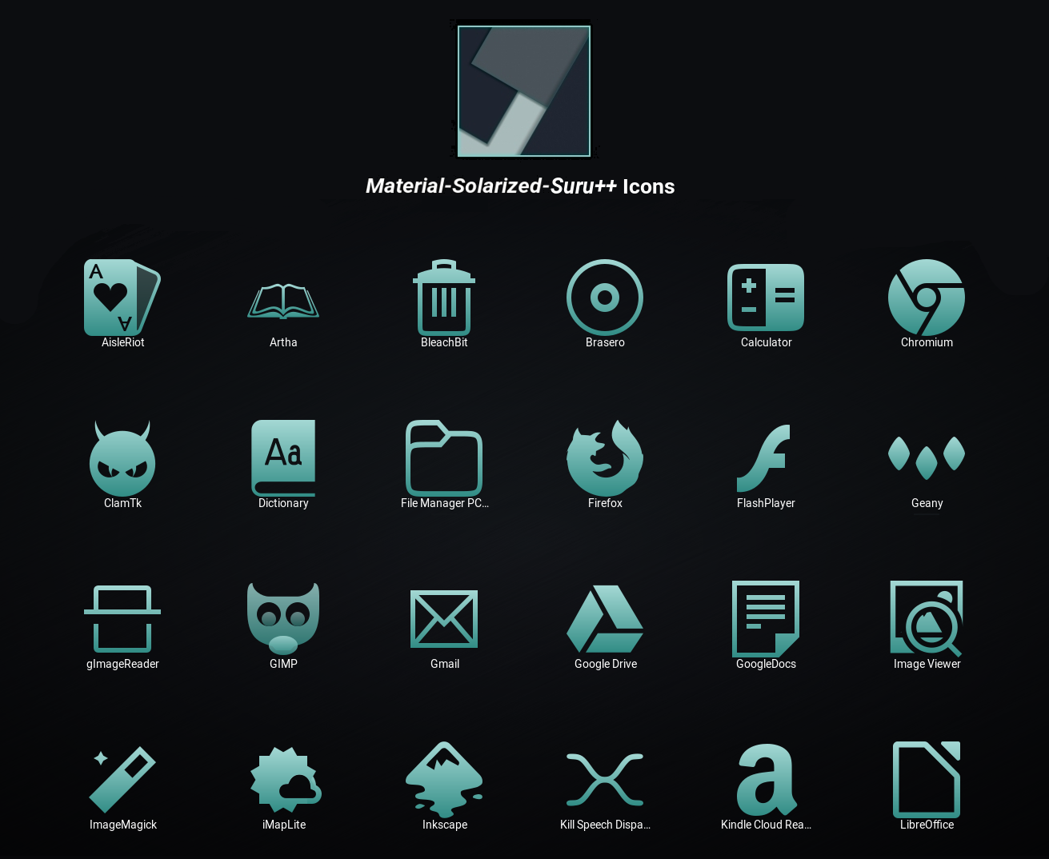Open the Firefox icon

tap(605, 458)
